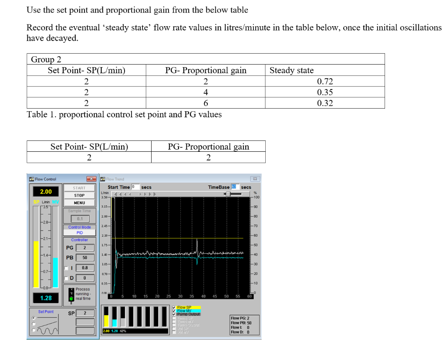The width and height of the screenshot is (446, 345).
Task: Enable the D derivative checkbox
Action: pyautogui.click(x=66, y=278)
